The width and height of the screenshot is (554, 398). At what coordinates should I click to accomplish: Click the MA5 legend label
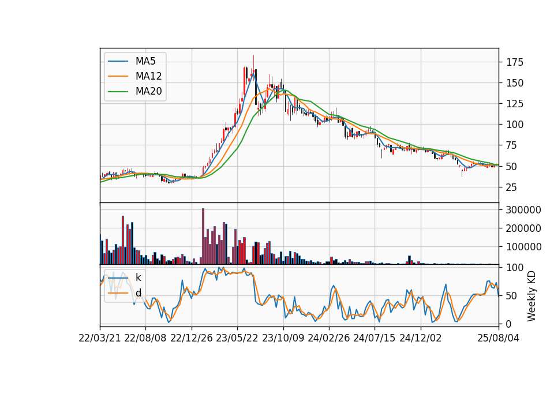point(145,61)
